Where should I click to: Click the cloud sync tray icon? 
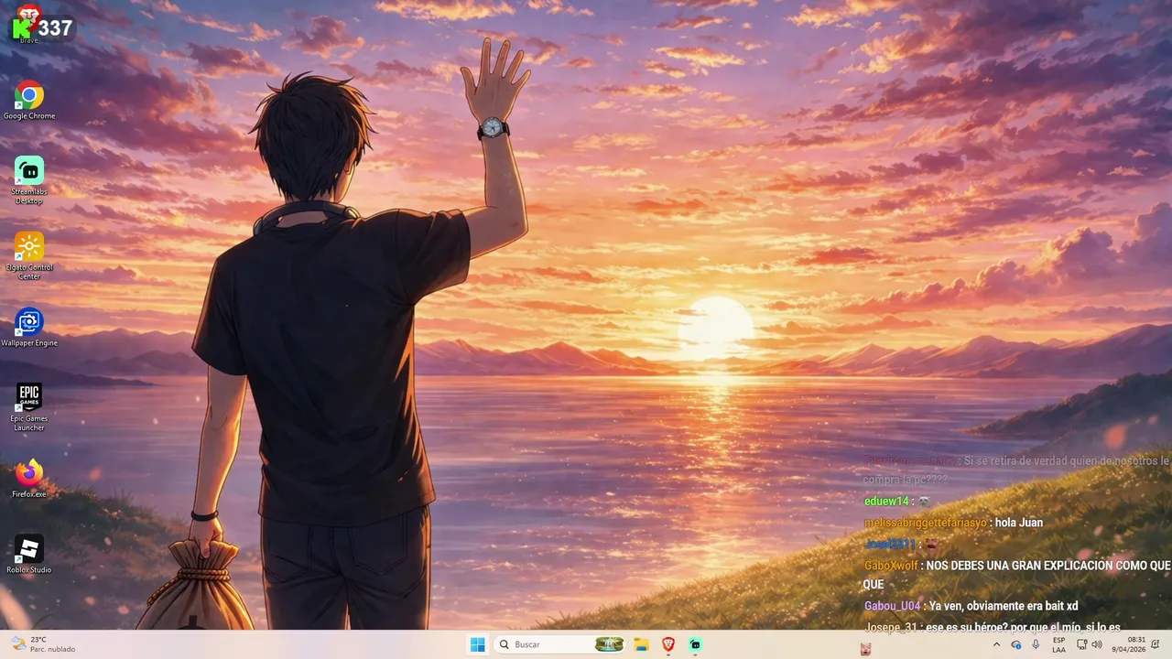coord(1015,644)
